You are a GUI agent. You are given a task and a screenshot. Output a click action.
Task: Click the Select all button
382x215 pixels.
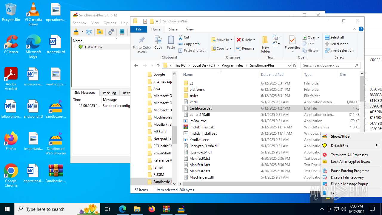point(334,37)
